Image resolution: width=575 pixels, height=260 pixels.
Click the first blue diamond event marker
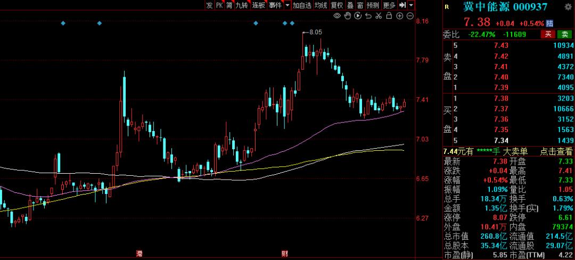coord(63,23)
